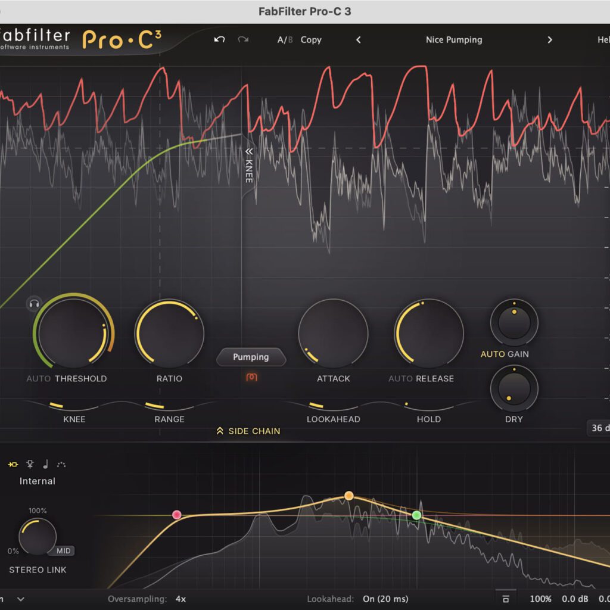Click the output panel icon in bottom bar
The width and height of the screenshot is (610, 610).
tap(506, 599)
